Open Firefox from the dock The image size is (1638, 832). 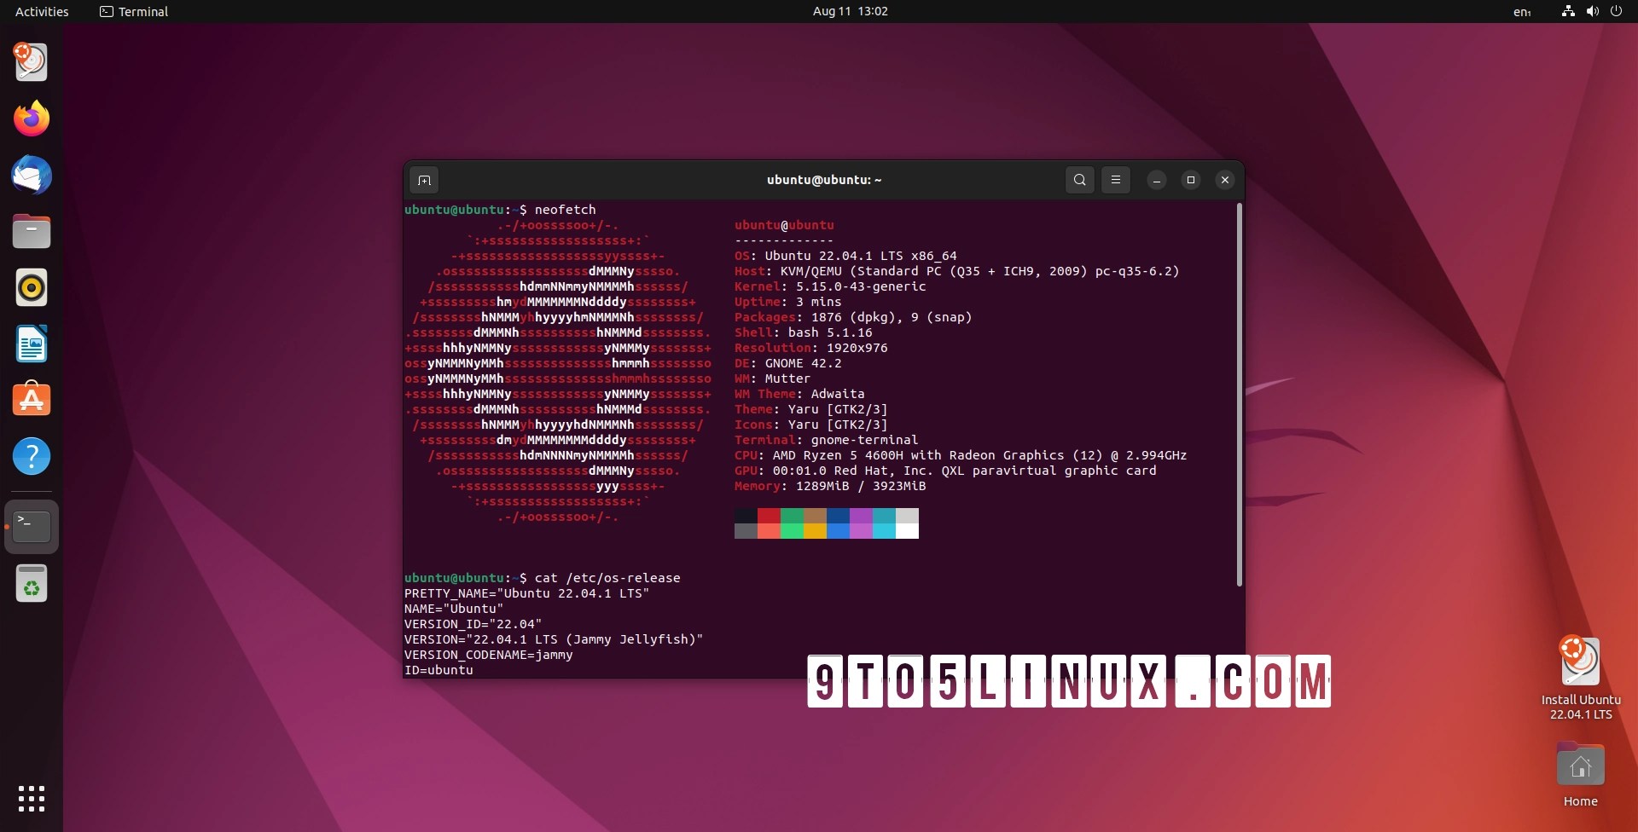point(31,118)
